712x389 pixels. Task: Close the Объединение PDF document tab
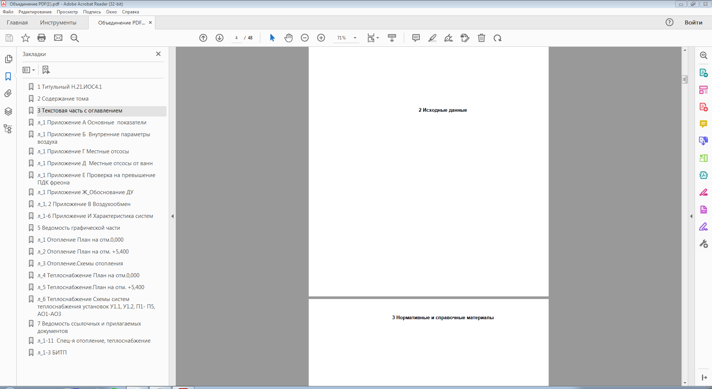pyautogui.click(x=150, y=23)
